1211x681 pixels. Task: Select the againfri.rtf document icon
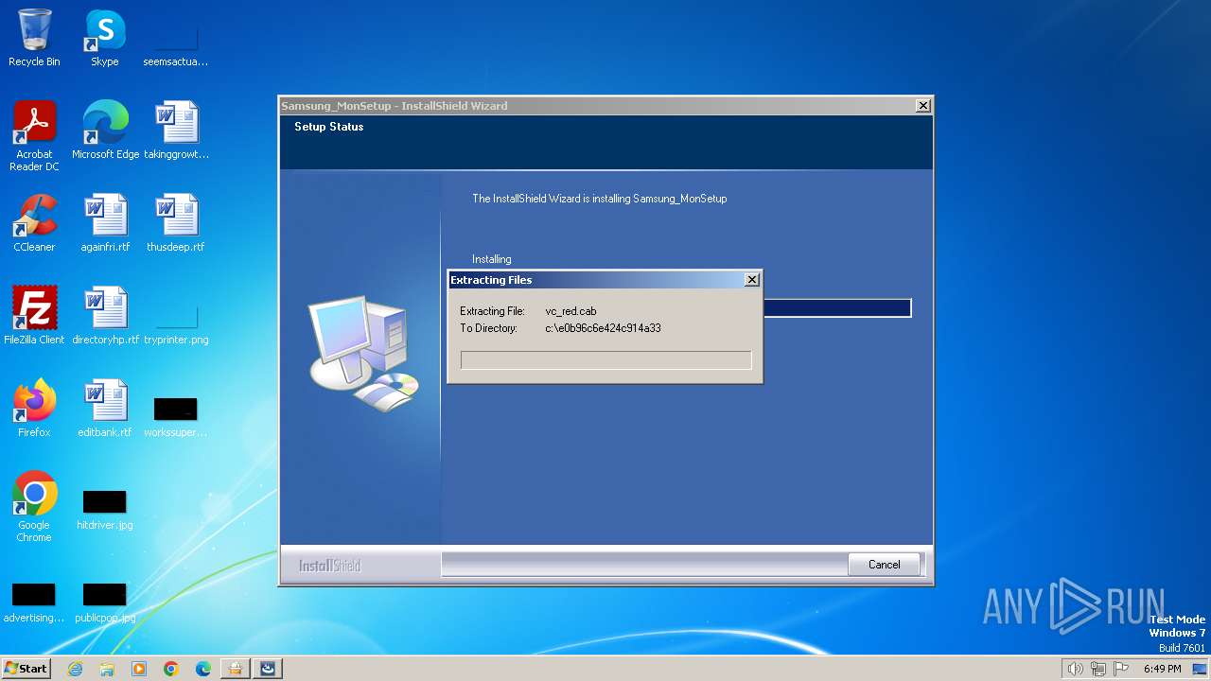click(x=105, y=223)
